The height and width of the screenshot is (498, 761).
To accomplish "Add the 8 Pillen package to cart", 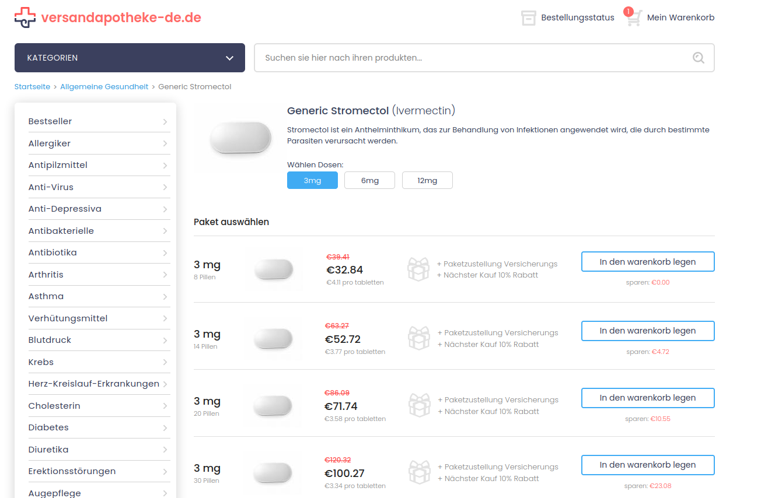I will (x=647, y=262).
